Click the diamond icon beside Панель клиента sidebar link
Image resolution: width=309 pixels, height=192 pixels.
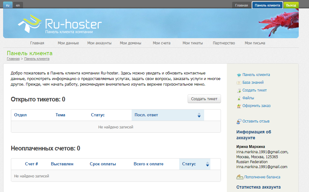[238, 75]
